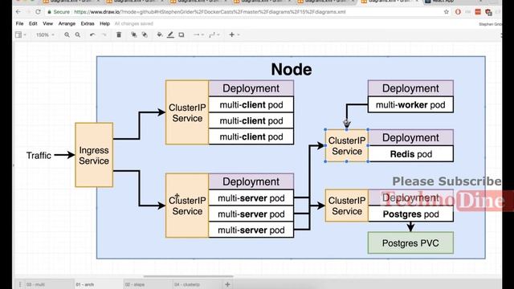This screenshot has width=514, height=289.
Task: Open the fill color bucket tool
Action: (160, 35)
